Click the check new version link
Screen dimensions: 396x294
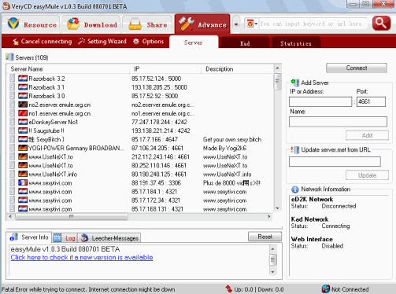pyautogui.click(x=82, y=257)
